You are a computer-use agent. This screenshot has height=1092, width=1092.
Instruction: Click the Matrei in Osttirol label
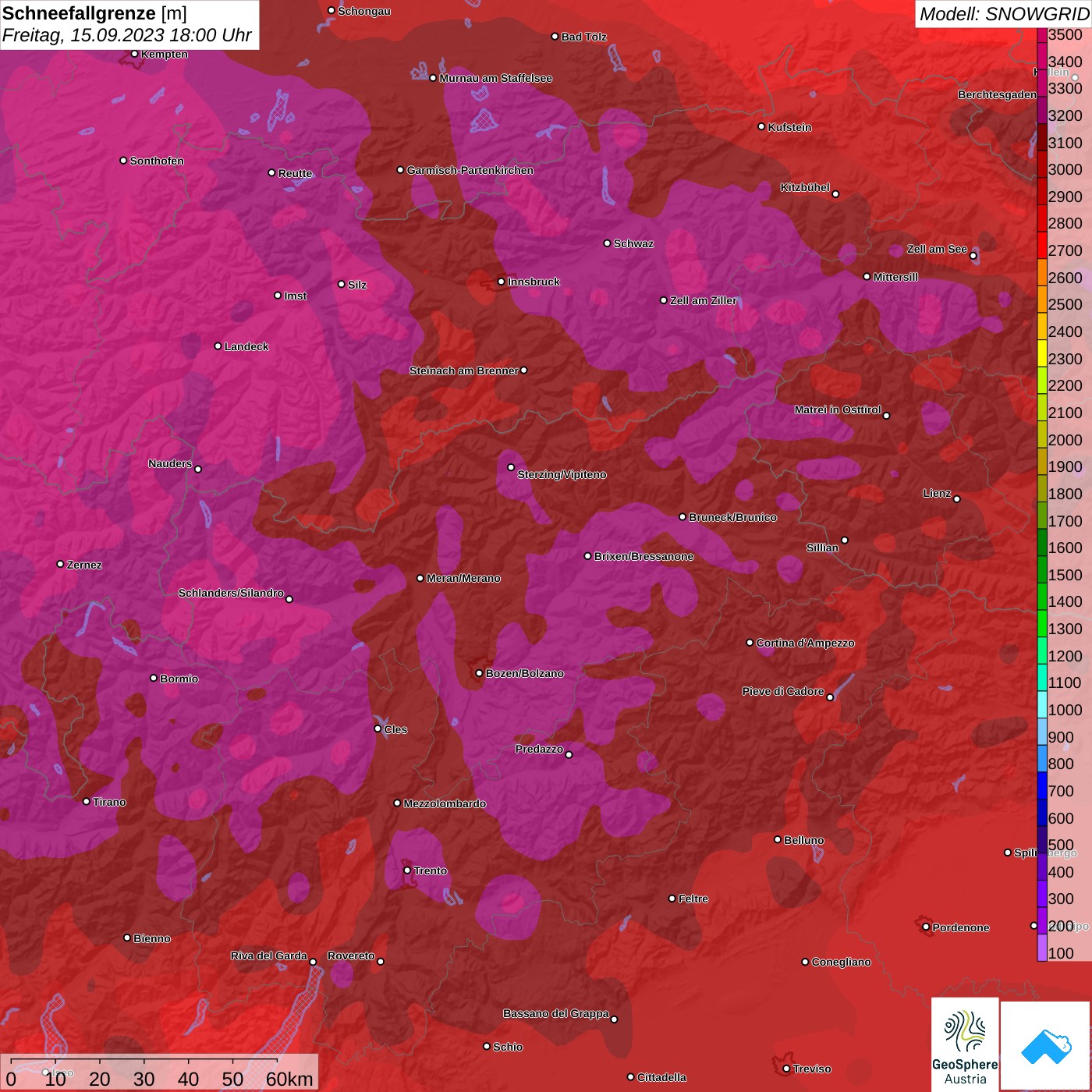(x=838, y=409)
